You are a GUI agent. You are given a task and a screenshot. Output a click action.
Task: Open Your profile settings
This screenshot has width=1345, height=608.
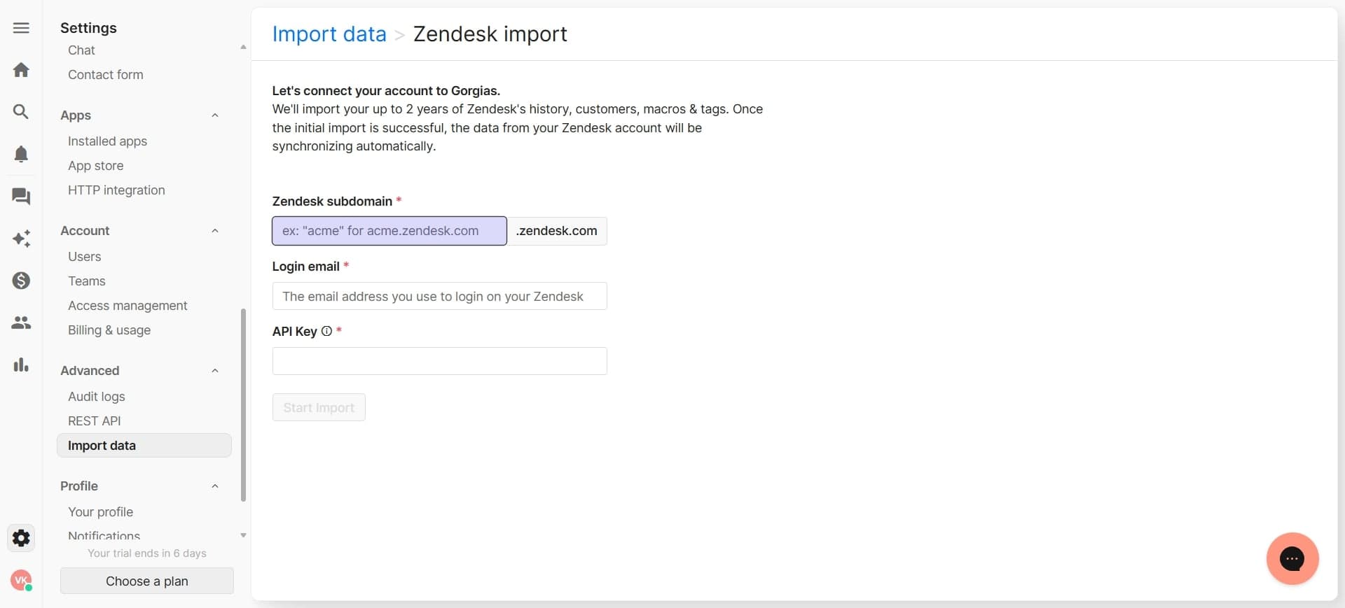coord(100,512)
